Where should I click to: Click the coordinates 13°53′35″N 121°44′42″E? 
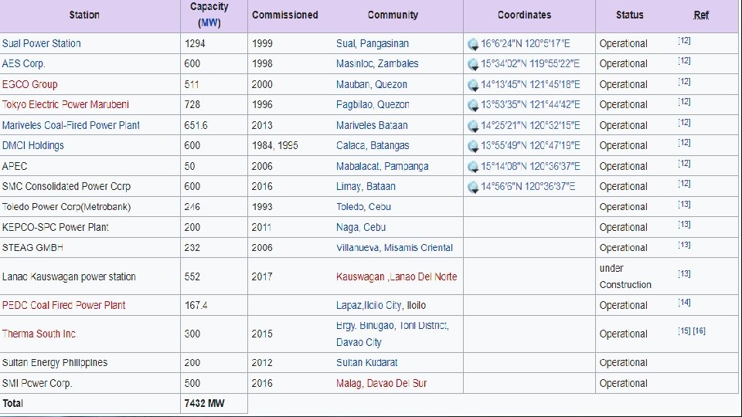click(530, 104)
